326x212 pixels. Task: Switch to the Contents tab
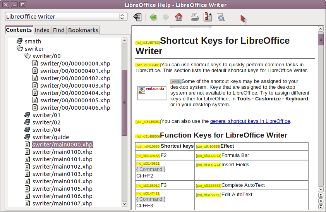tap(19, 30)
